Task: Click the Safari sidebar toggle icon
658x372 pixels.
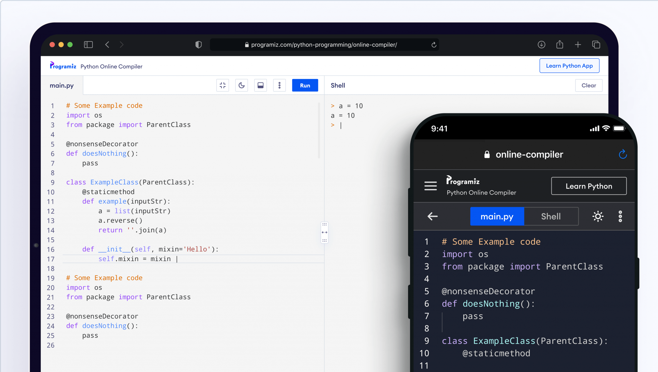Action: (x=88, y=45)
